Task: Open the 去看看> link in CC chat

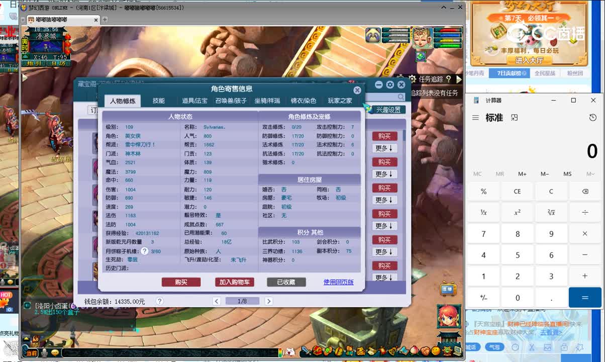Action: pos(551,332)
